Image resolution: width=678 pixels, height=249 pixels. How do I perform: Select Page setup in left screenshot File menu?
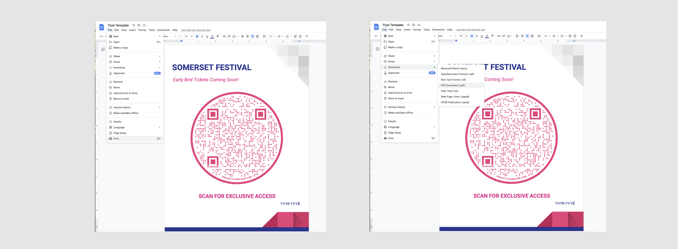tap(135, 133)
